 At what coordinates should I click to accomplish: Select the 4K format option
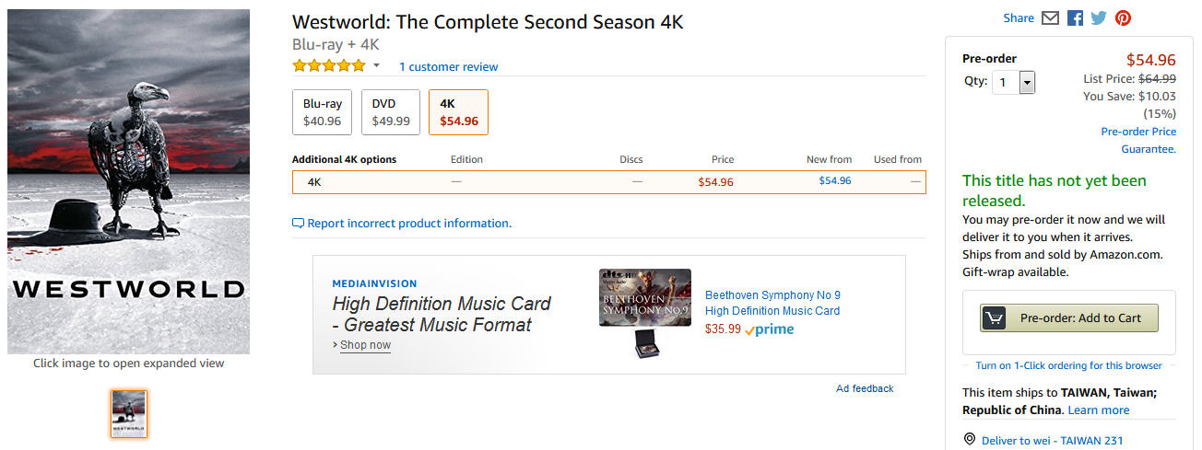pos(458,112)
